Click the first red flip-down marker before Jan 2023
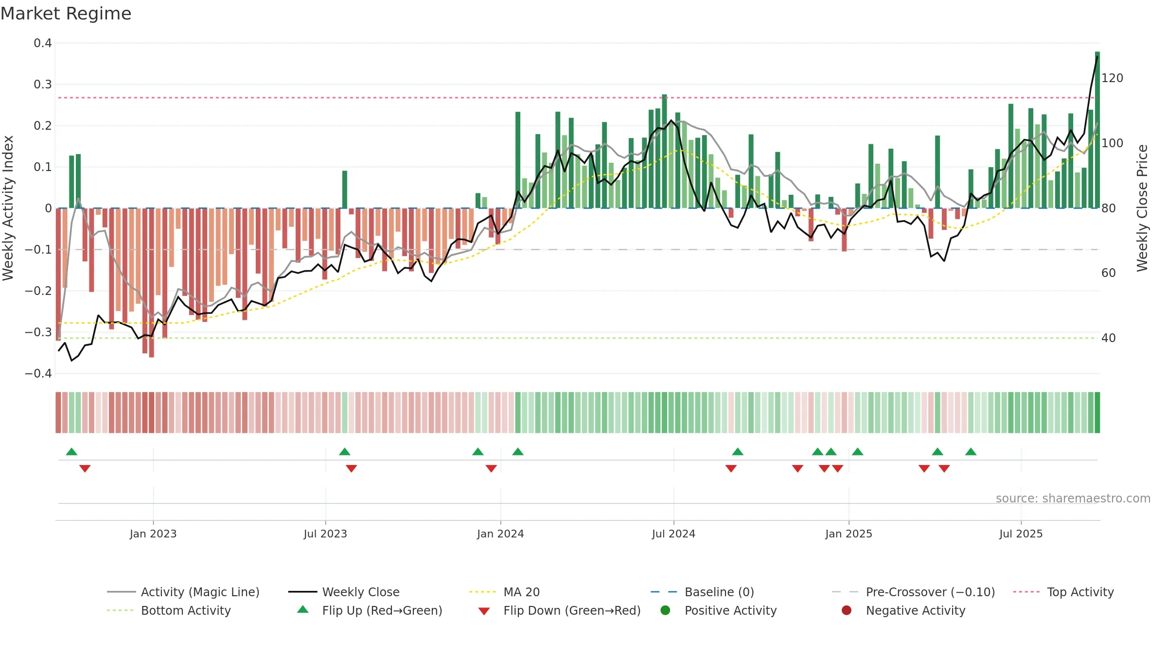This screenshot has height=656, width=1167. (85, 468)
